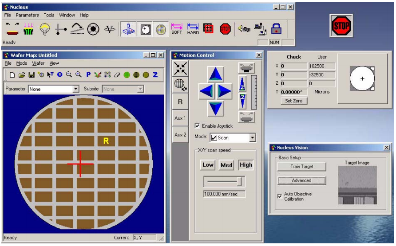Toggle Auto Objective Calibration checkbox
Image resolution: width=396 pixels, height=246 pixels.
[x=280, y=196]
